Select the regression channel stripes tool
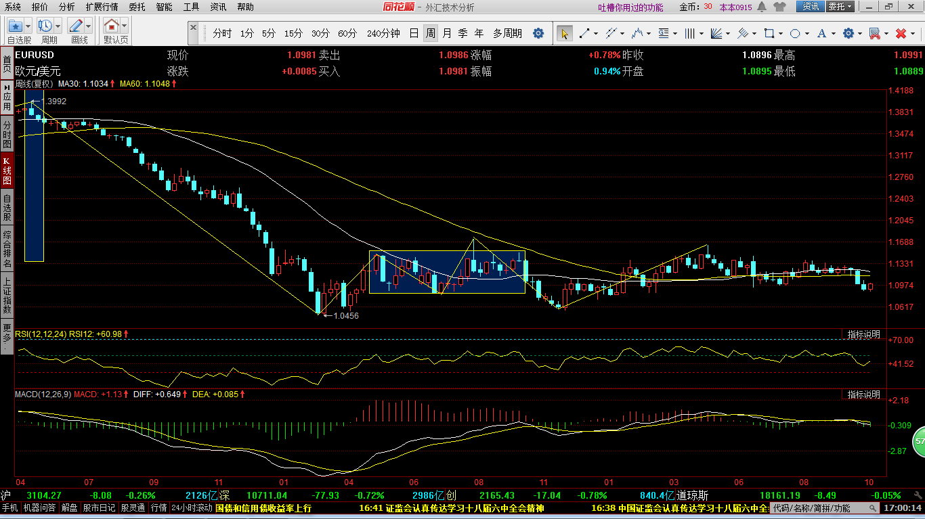 pos(743,33)
